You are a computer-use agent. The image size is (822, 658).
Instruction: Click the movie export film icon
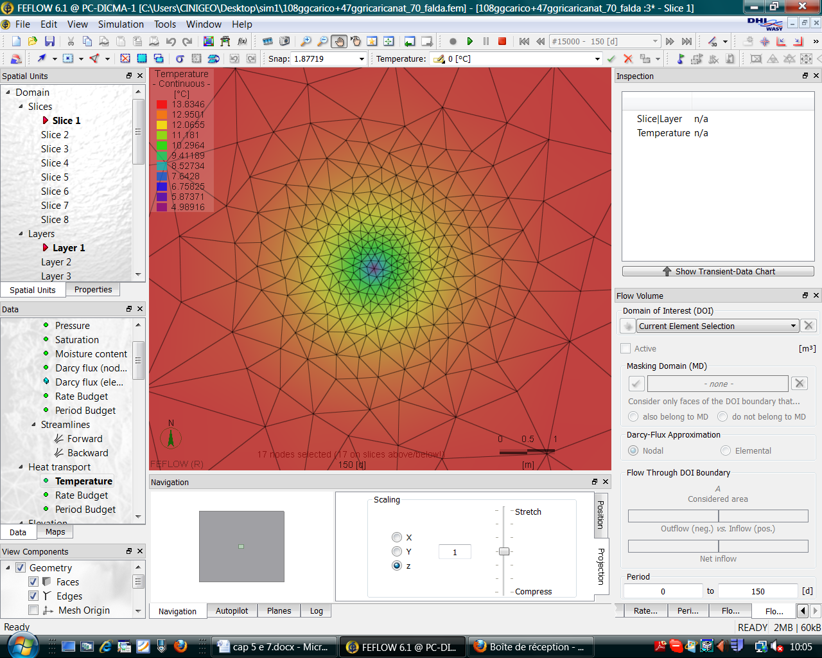pyautogui.click(x=268, y=41)
